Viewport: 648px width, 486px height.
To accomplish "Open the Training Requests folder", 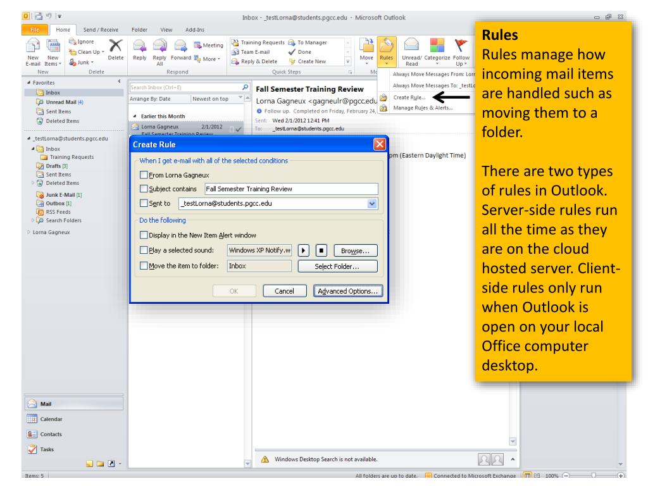I will [x=67, y=157].
